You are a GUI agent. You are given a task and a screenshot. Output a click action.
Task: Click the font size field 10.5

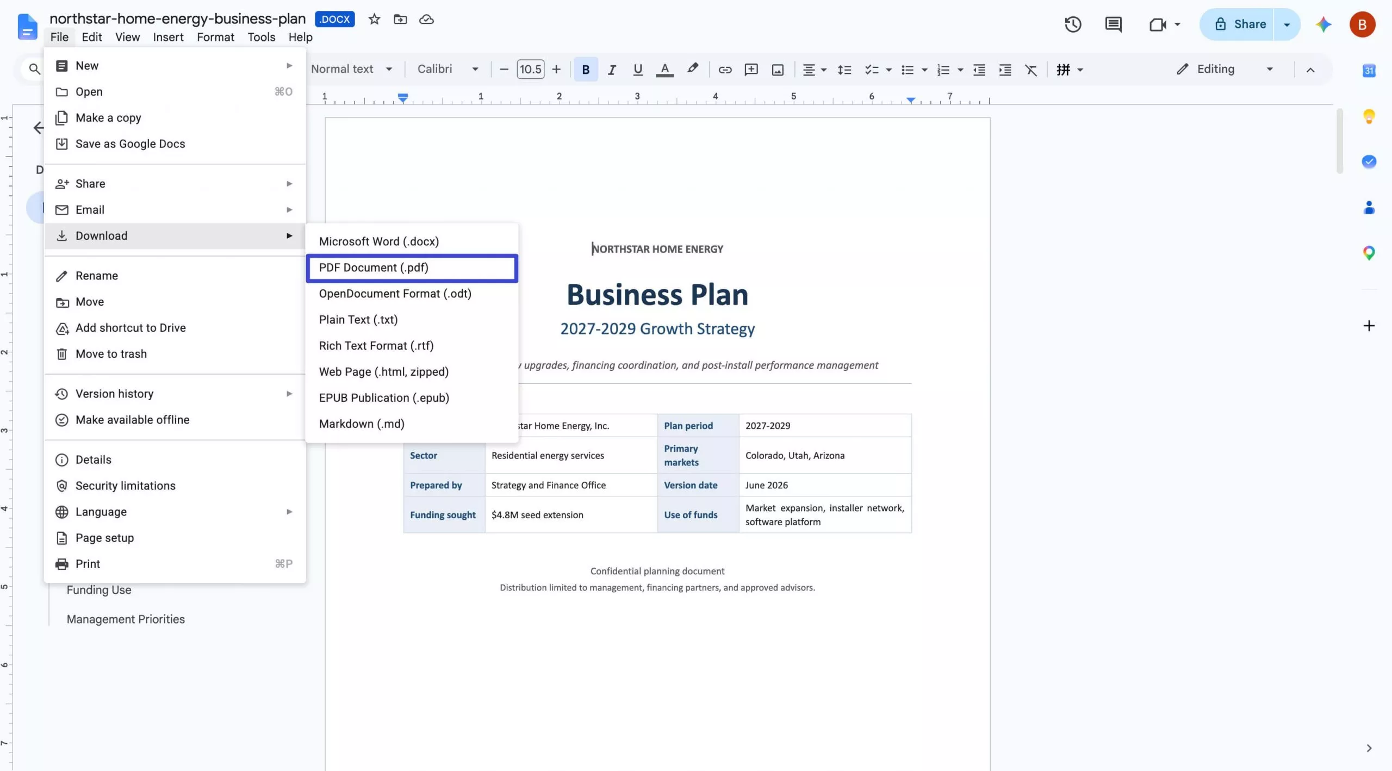530,70
